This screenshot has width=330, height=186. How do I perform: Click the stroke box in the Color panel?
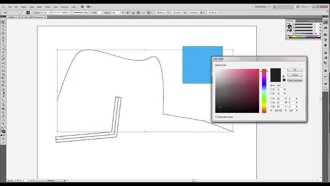[290, 27]
